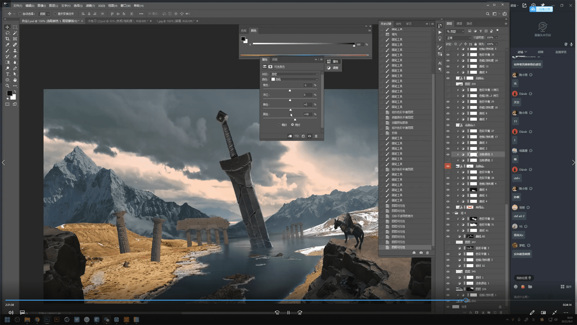Select the Type tool
Image resolution: width=577 pixels, height=325 pixels.
pyautogui.click(x=8, y=74)
